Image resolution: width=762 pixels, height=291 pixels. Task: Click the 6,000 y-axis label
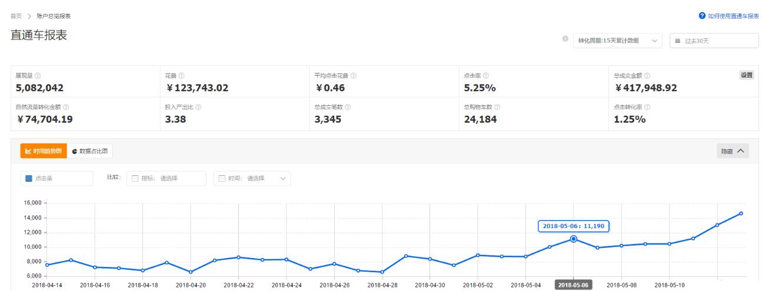[x=34, y=276]
